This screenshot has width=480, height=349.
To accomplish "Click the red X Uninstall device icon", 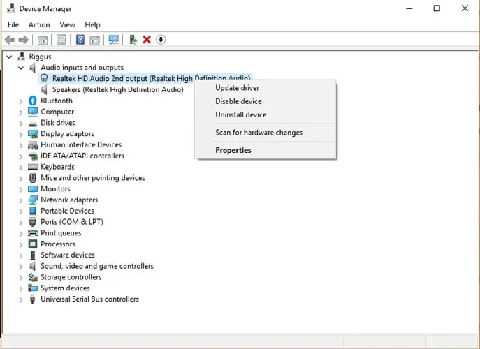I will [147, 40].
